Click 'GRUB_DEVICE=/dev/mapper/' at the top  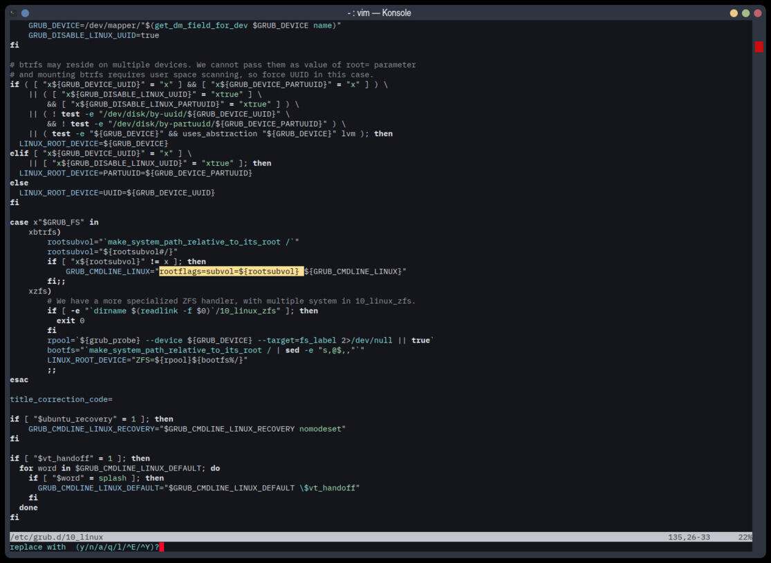(84, 26)
